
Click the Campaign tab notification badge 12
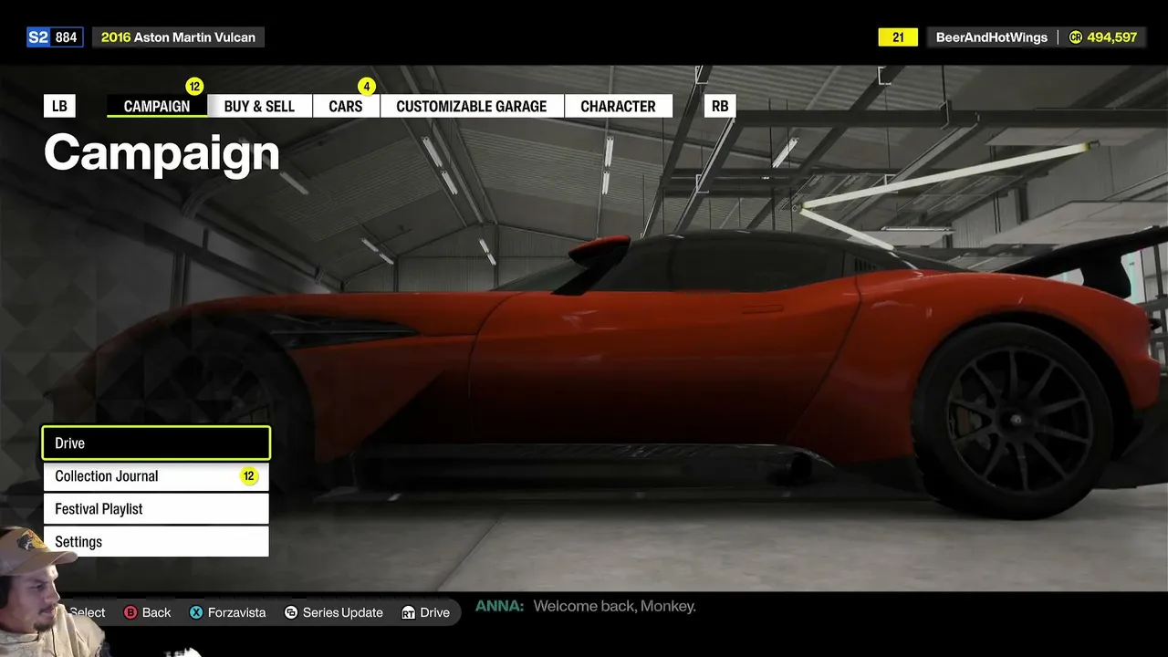point(194,87)
